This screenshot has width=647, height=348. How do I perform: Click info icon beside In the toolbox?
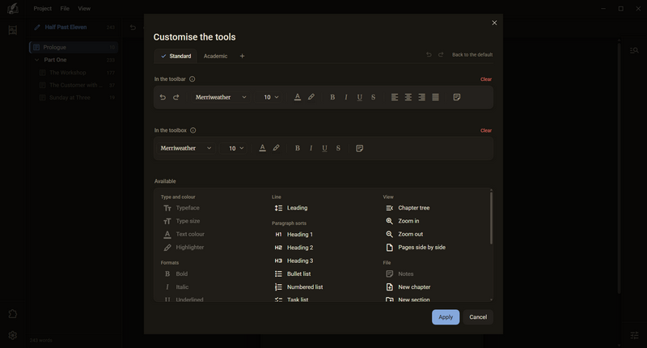pyautogui.click(x=193, y=130)
